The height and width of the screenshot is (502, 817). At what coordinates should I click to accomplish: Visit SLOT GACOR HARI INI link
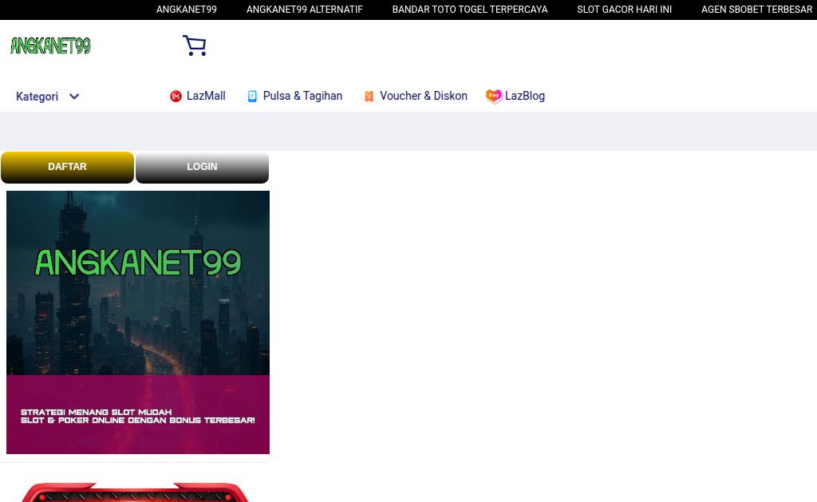pos(624,10)
